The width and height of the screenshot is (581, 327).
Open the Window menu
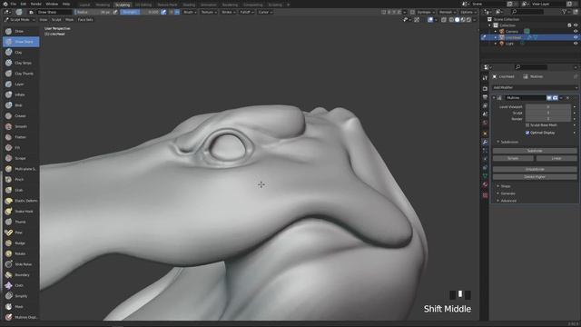[52, 4]
